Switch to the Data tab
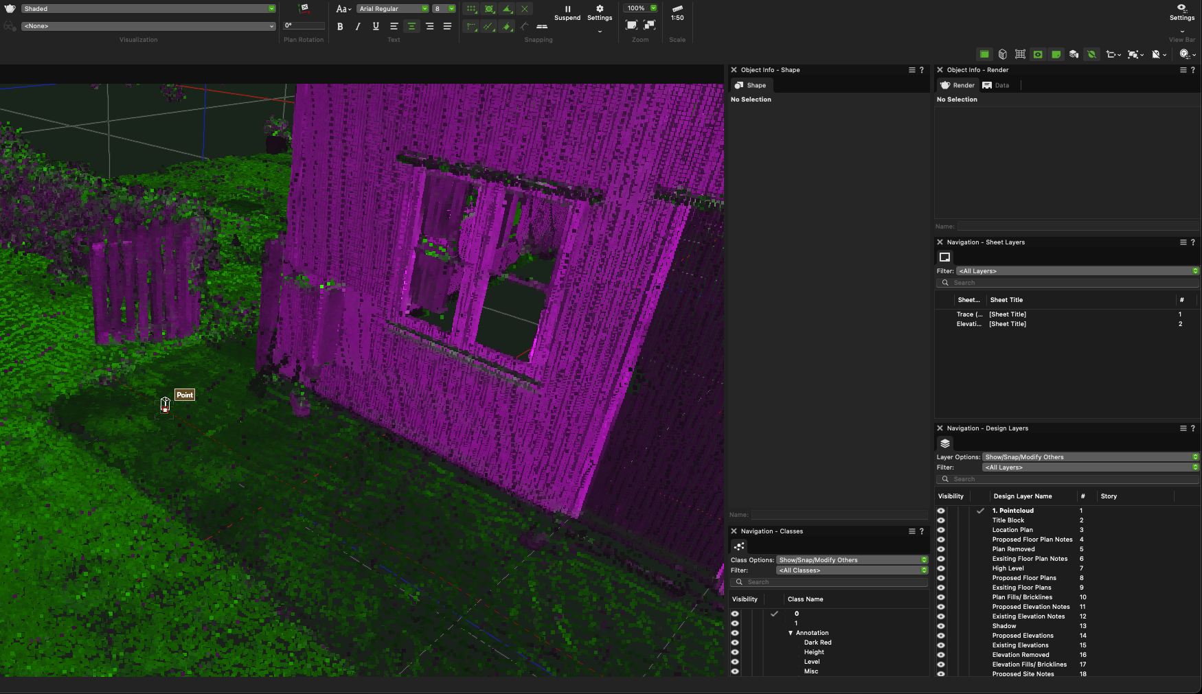The image size is (1202, 694). click(996, 86)
